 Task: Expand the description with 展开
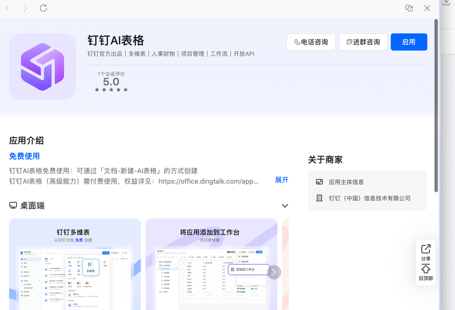(282, 180)
